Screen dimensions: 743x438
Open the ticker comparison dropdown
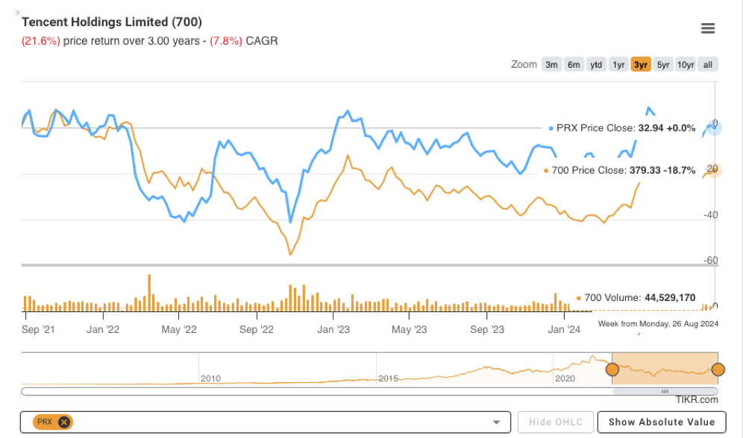[x=495, y=422]
